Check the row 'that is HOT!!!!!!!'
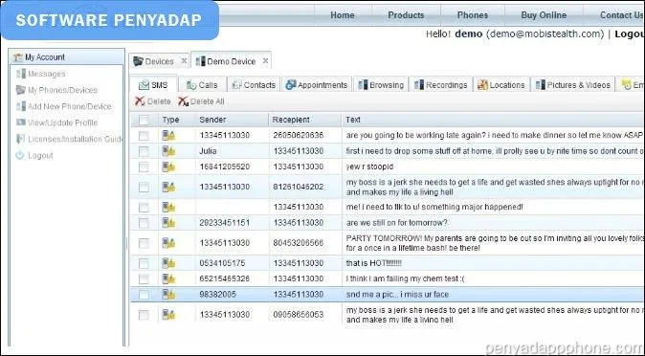 144,263
